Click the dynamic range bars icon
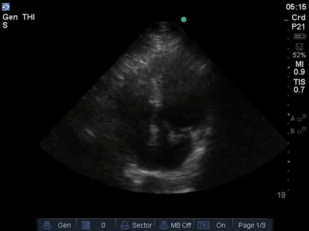 [x=86, y=225]
